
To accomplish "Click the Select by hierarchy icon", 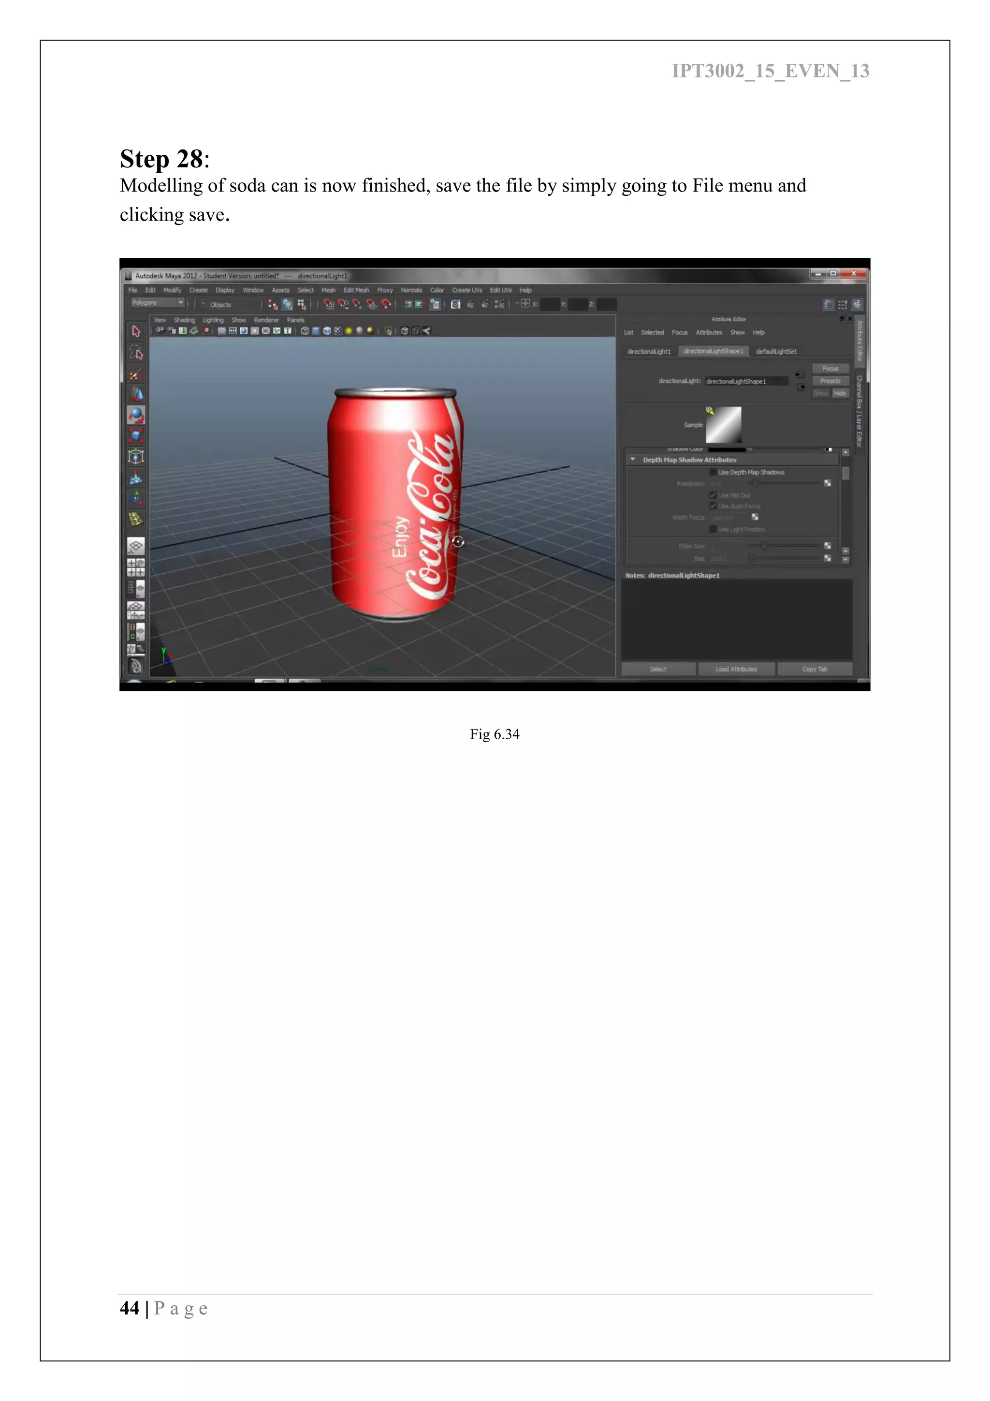I will pyautogui.click(x=273, y=304).
